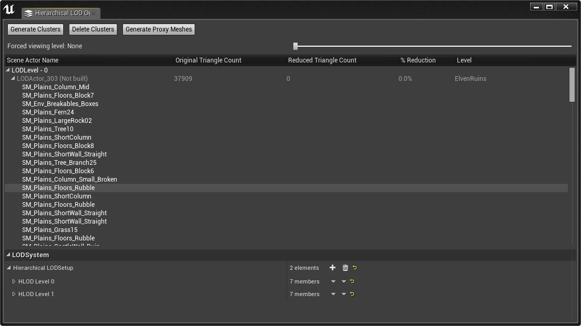Reset HLOD Level 0 to default
The width and height of the screenshot is (581, 326).
pyautogui.click(x=352, y=281)
